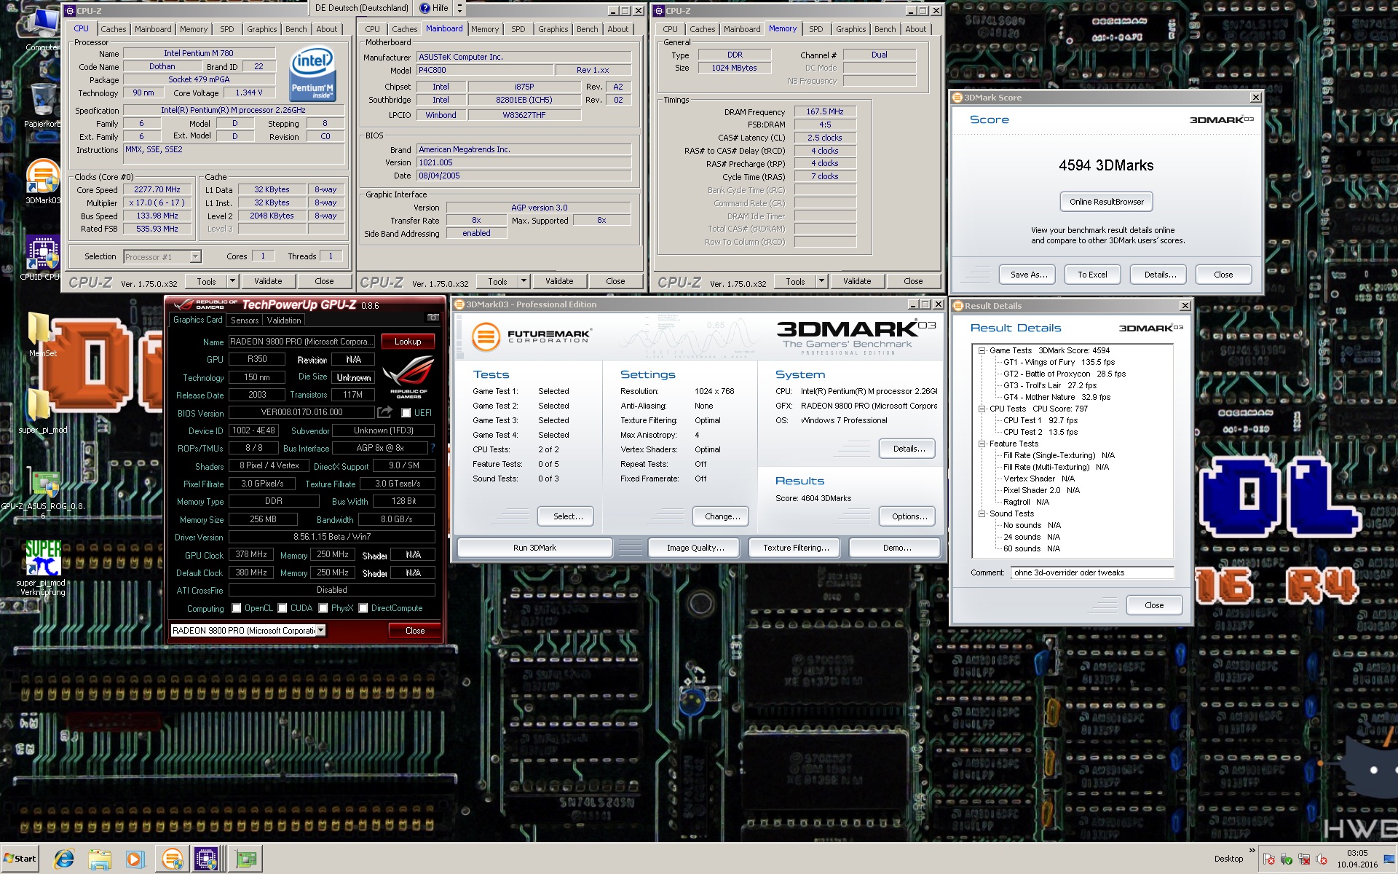Collapse the Game Tests tree node

click(x=982, y=350)
